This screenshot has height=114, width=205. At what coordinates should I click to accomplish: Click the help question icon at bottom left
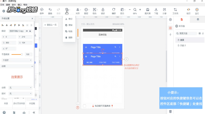pos(4,112)
